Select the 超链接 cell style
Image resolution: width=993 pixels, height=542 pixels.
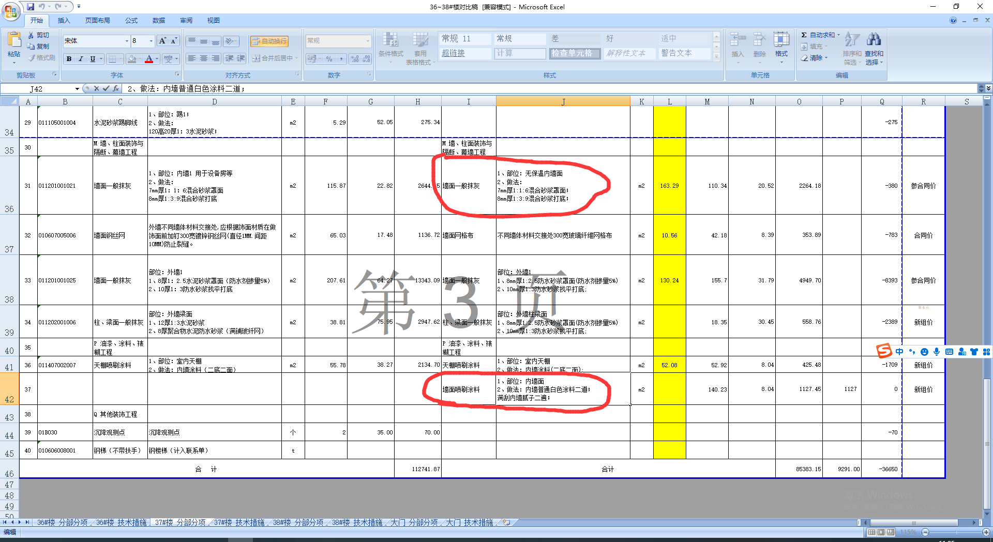[465, 53]
